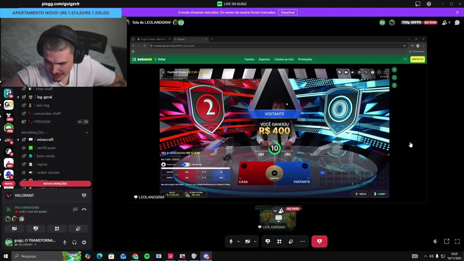Open Discord from the taskbar
464x261 pixels.
click(206, 256)
